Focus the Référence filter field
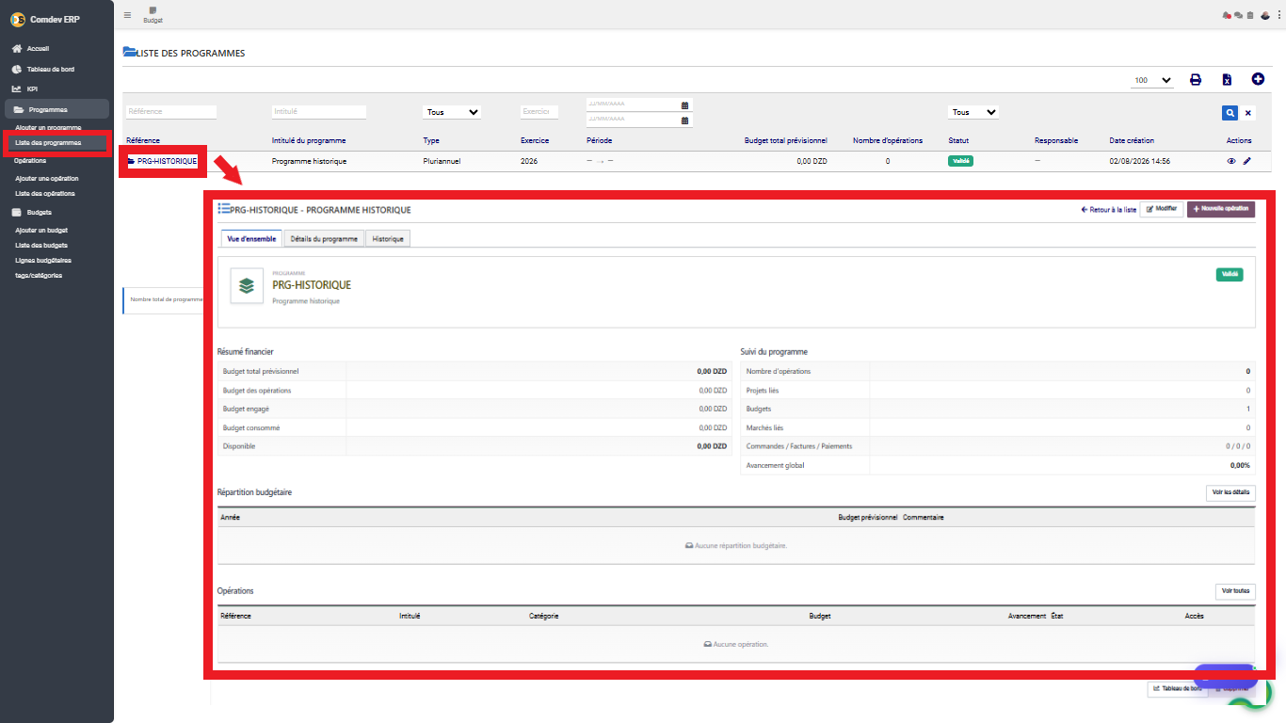Image resolution: width=1286 pixels, height=723 pixels. click(171, 111)
